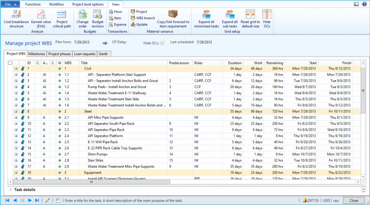Expand the Task details section

tap(10, 190)
